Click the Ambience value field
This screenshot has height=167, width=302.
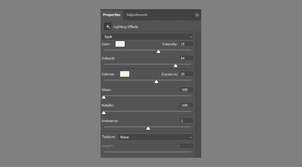[x=186, y=121]
